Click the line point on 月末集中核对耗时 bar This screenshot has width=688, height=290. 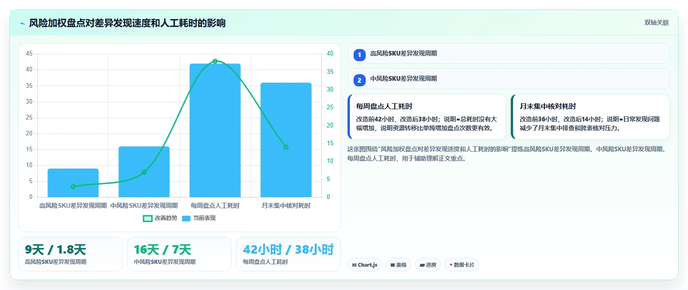286,147
